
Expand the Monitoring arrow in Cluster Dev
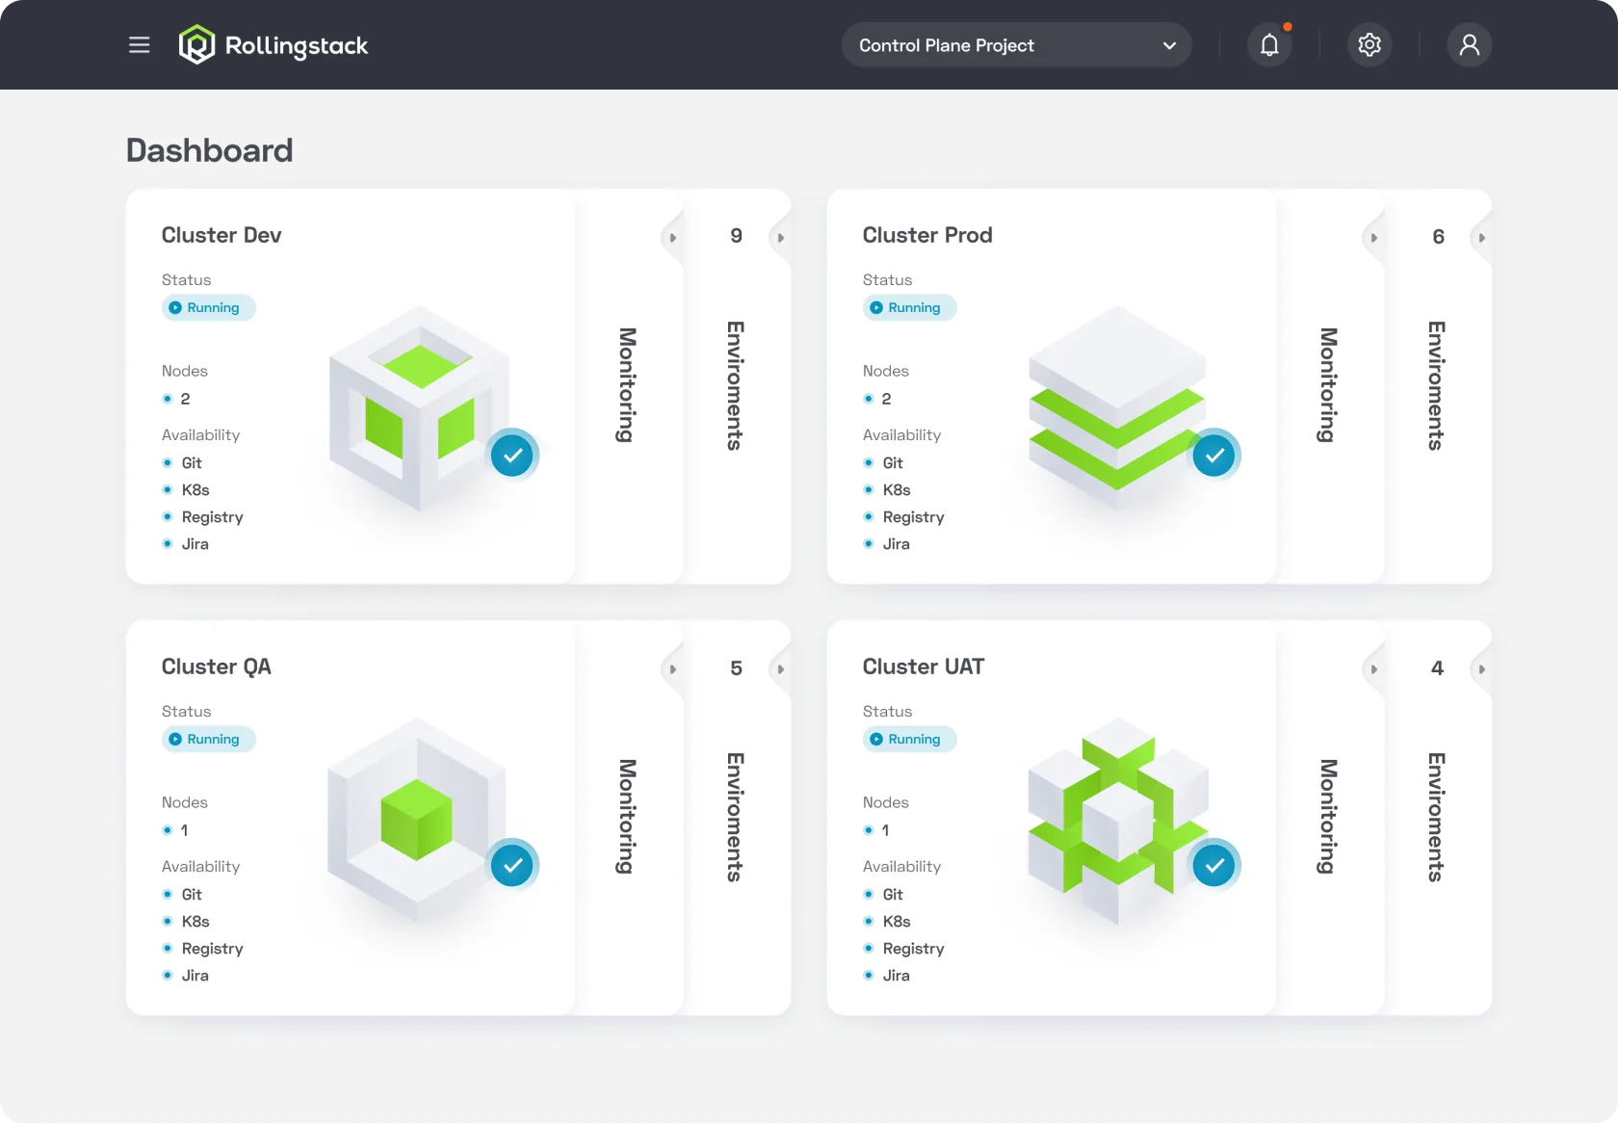click(672, 237)
